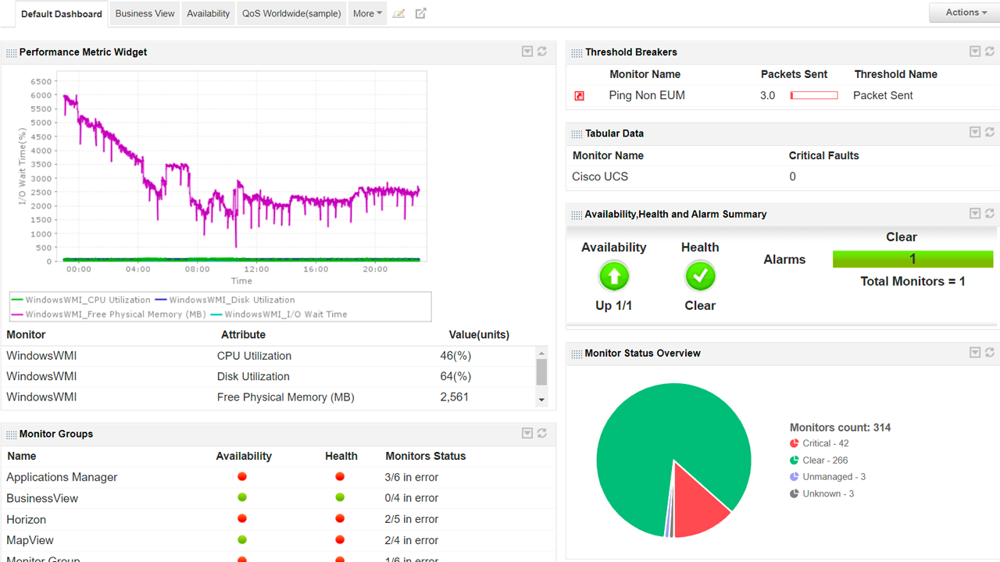The image size is (1000, 562).
Task: Open dashboard in new window icon
Action: (x=420, y=13)
